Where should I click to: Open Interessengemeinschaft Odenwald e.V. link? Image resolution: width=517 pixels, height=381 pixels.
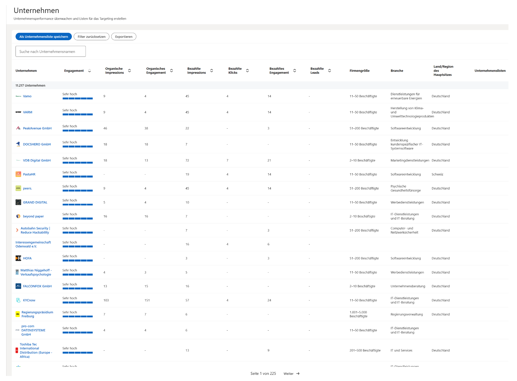33,244
